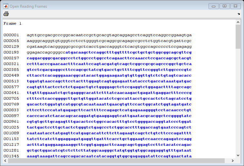Viewport: 244px width, 166px height.
Task: Click position label 000321
Action: (x=11, y=64)
